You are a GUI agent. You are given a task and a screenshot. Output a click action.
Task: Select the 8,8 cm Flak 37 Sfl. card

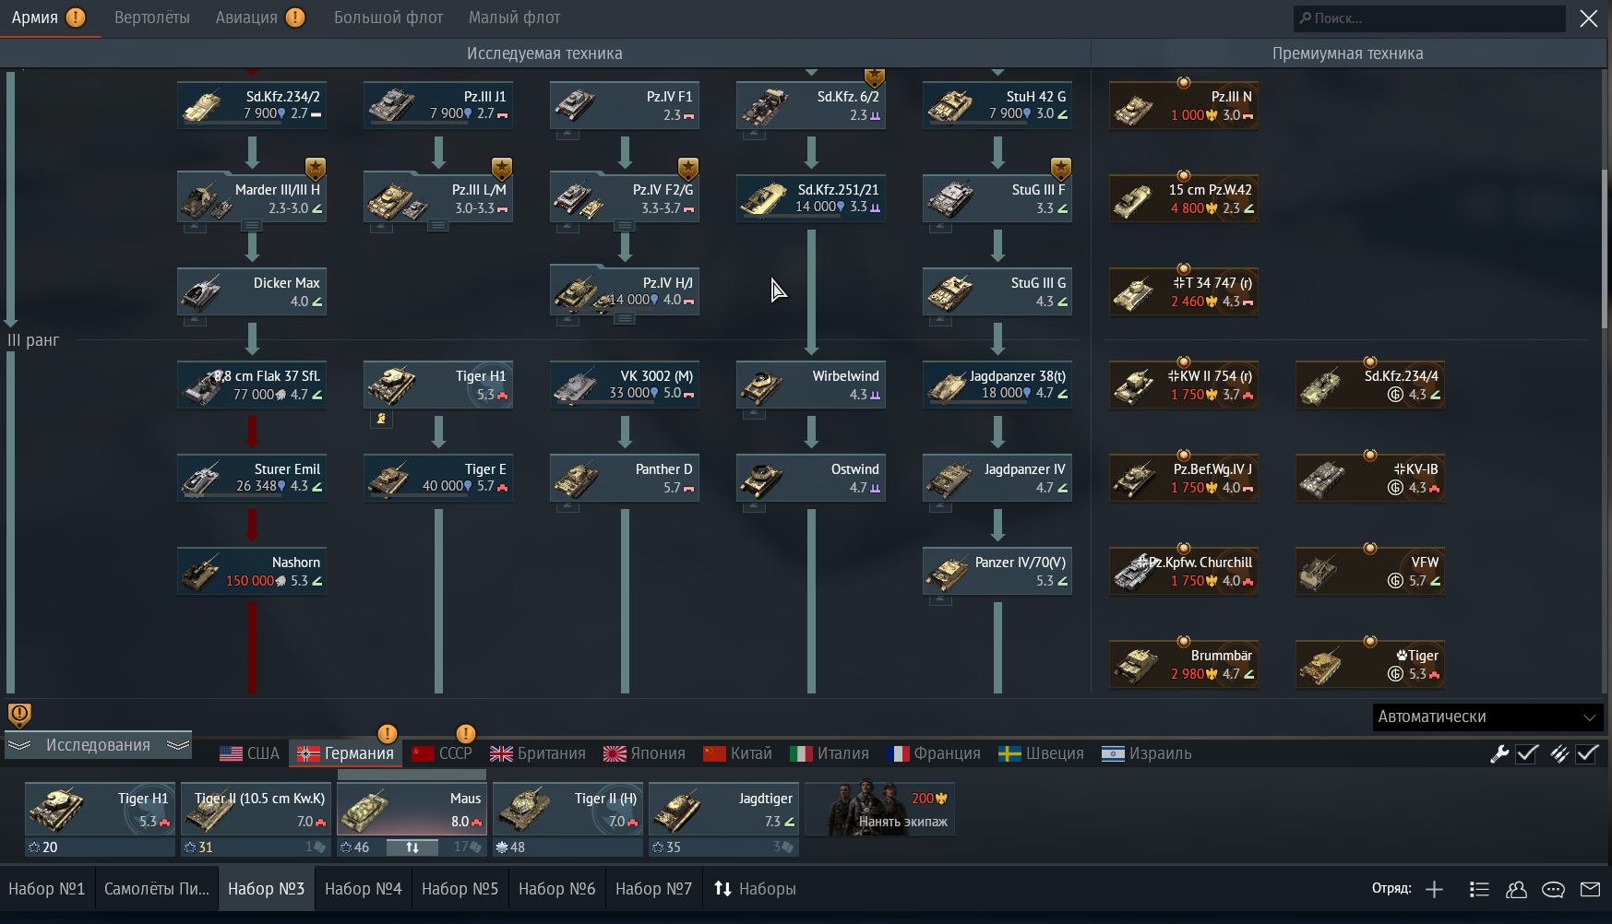point(252,385)
